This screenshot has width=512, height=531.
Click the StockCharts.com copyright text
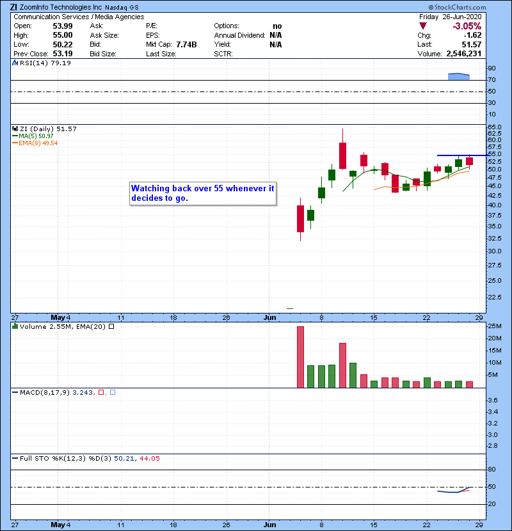click(457, 7)
